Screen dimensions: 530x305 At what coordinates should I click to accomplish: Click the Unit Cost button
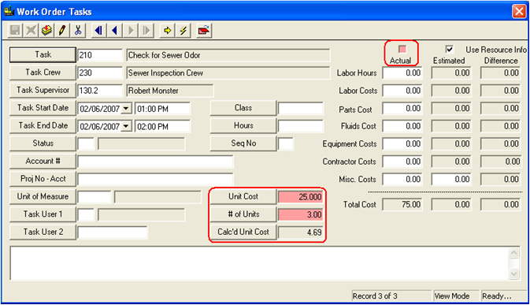[x=243, y=196]
